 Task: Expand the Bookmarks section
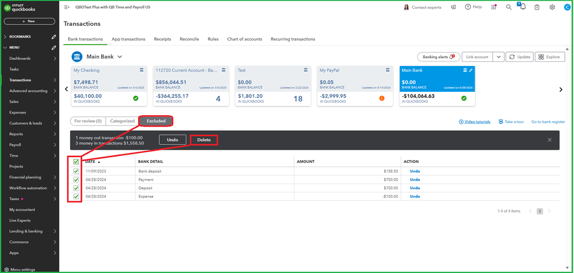[x=5, y=37]
